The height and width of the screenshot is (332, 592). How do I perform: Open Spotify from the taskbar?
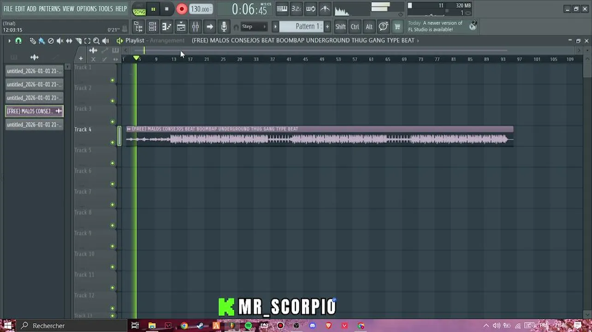click(x=249, y=326)
